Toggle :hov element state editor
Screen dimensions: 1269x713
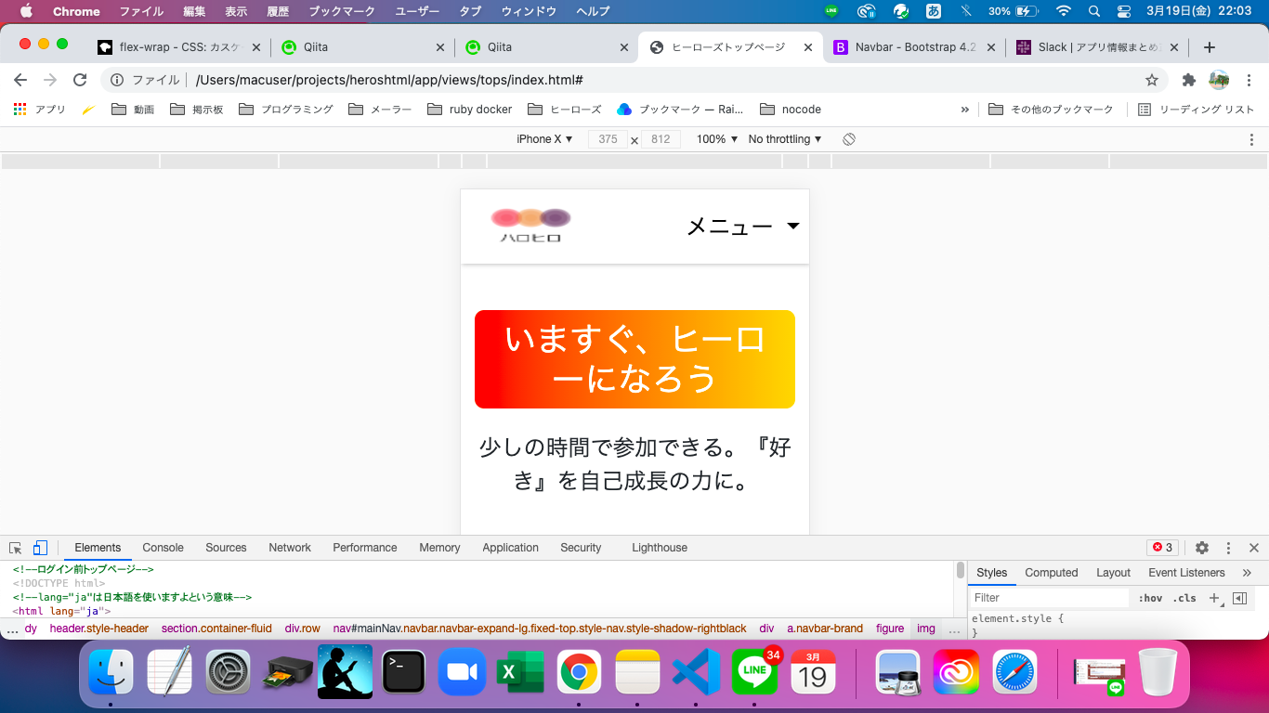click(x=1149, y=598)
